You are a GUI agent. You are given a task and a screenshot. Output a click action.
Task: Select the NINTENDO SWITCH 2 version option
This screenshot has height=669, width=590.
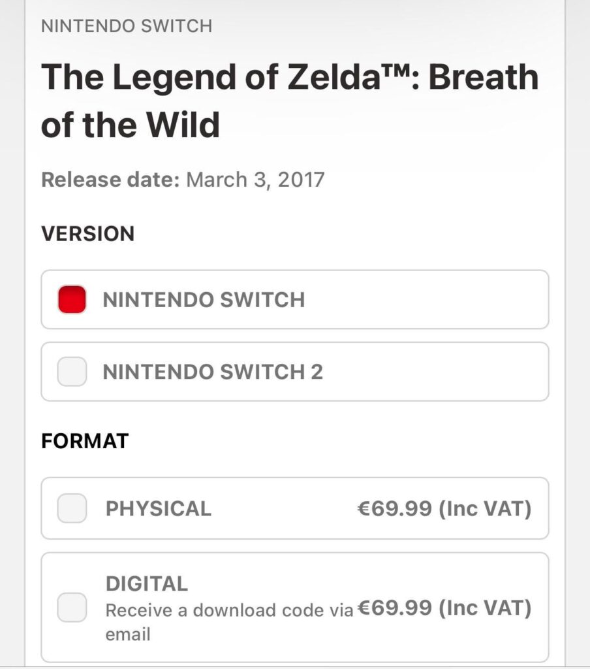click(x=295, y=372)
